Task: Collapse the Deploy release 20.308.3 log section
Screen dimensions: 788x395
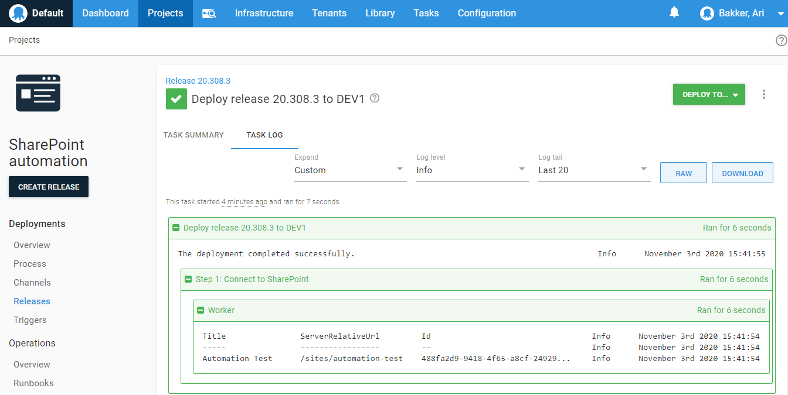Action: click(x=176, y=228)
